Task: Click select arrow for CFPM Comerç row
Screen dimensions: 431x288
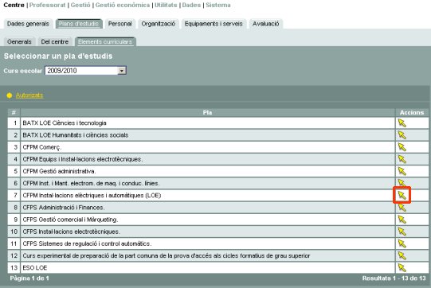Action: pyautogui.click(x=402, y=147)
